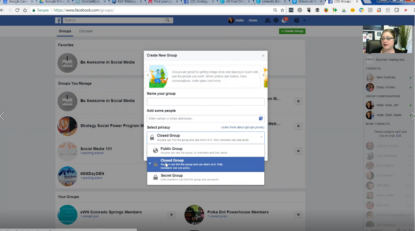Click the Edit link in More Contacts

(398, 136)
